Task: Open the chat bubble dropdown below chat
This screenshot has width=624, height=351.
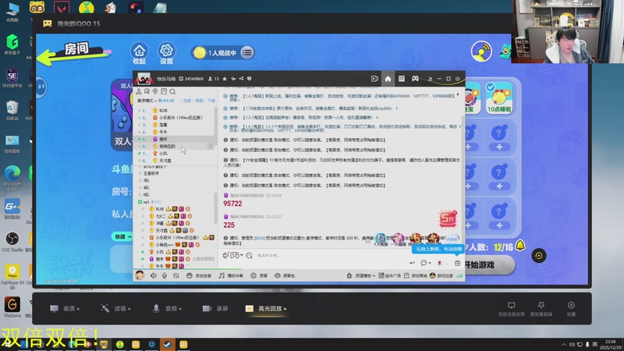Action: pyautogui.click(x=426, y=263)
